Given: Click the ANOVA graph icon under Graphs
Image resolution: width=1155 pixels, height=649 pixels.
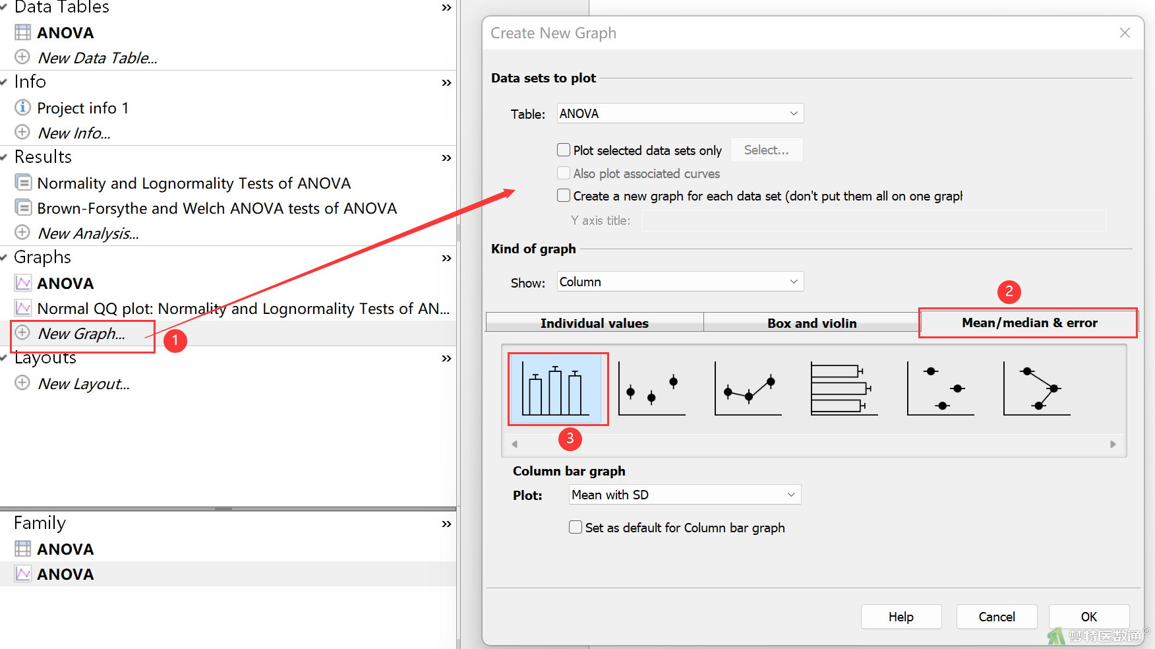Looking at the screenshot, I should coord(23,283).
